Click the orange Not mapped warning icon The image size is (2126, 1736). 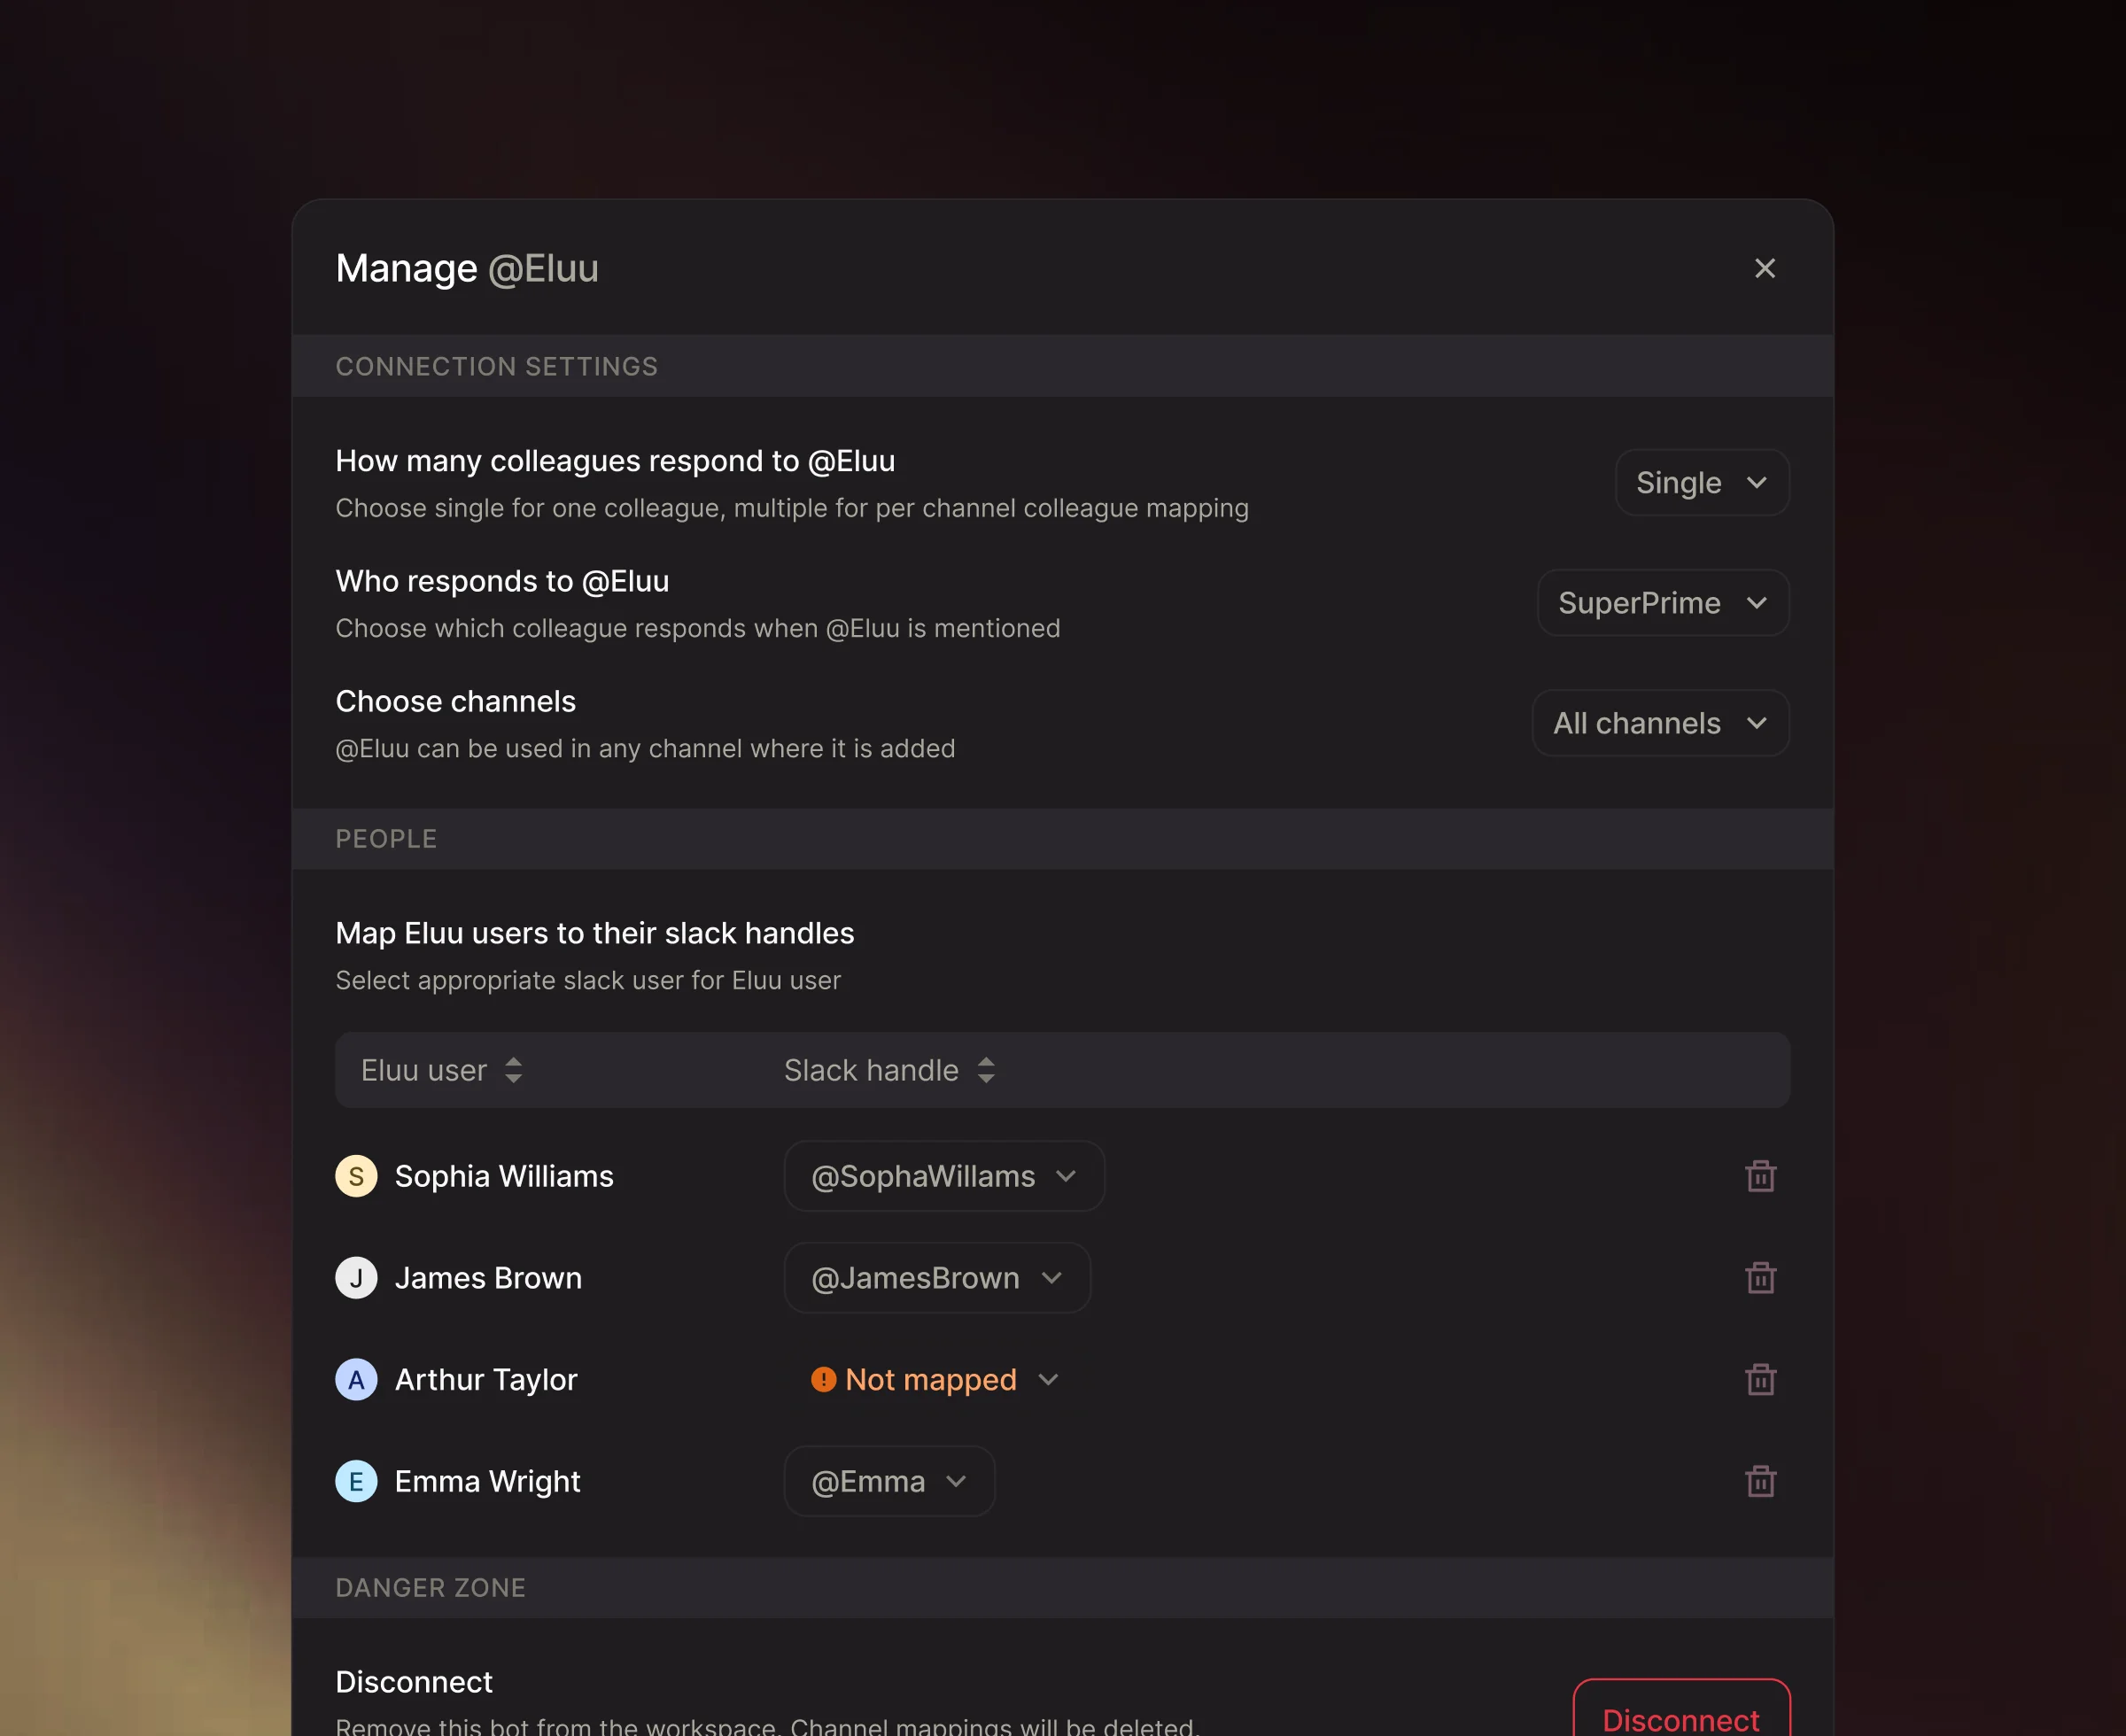pos(823,1380)
